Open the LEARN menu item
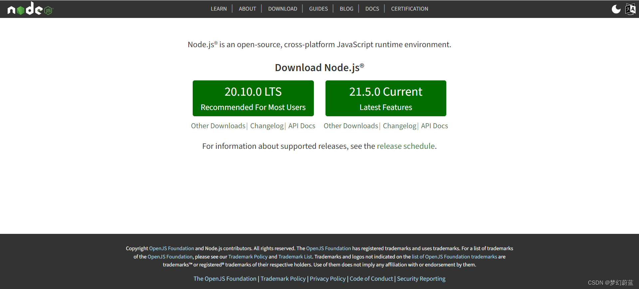Image resolution: width=639 pixels, height=289 pixels. [x=219, y=9]
